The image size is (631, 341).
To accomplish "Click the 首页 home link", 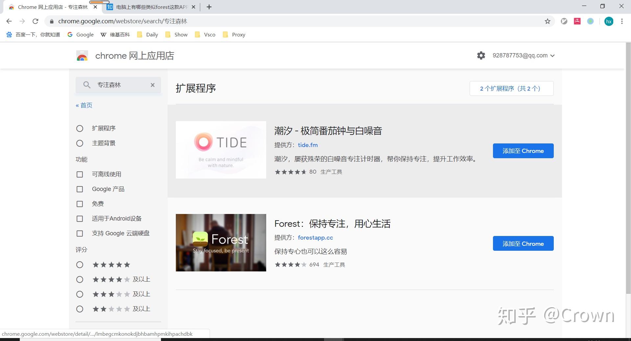I will (84, 105).
